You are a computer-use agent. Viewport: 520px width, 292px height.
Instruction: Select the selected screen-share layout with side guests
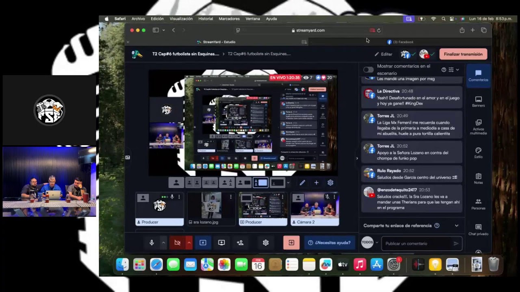pyautogui.click(x=261, y=183)
